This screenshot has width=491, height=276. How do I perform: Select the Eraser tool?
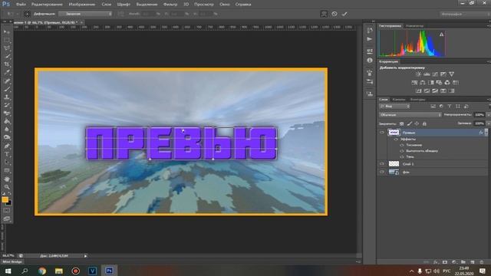tap(7, 113)
